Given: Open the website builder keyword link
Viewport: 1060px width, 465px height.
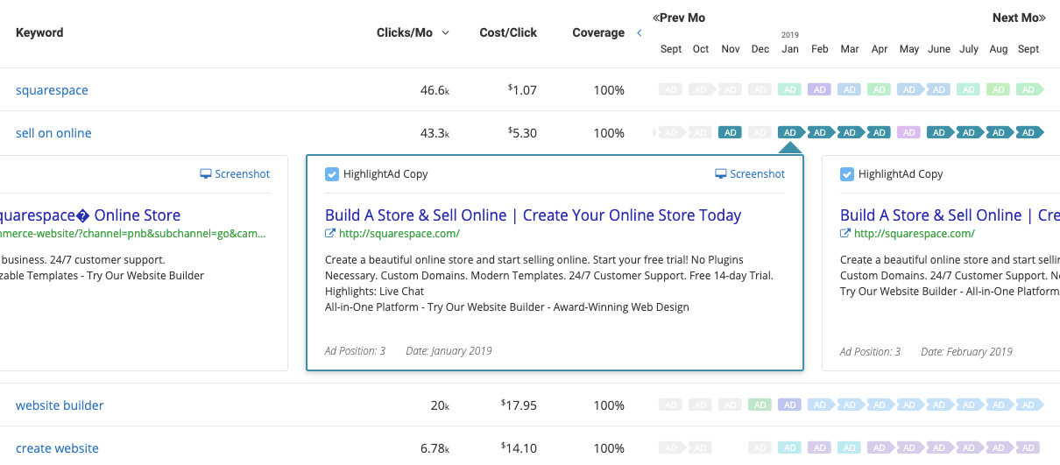Looking at the screenshot, I should pyautogui.click(x=60, y=405).
